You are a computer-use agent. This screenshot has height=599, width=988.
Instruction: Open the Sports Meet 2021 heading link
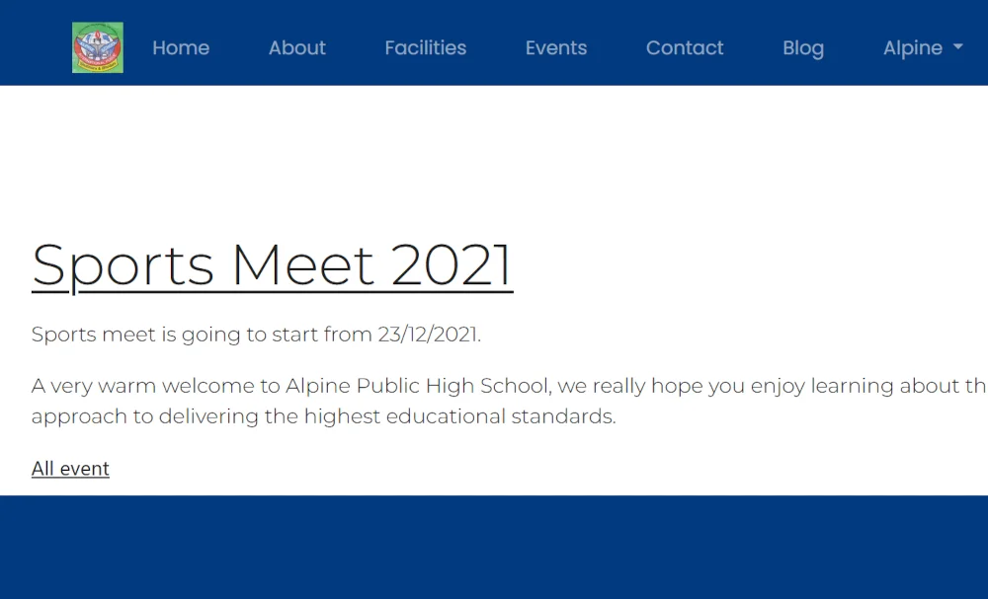click(273, 266)
